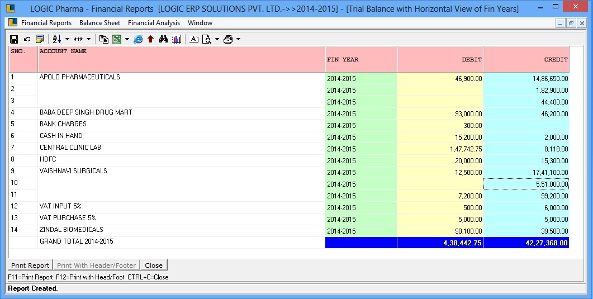Open the print preview dropdown arrow
593x299 pixels.
pyautogui.click(x=217, y=39)
